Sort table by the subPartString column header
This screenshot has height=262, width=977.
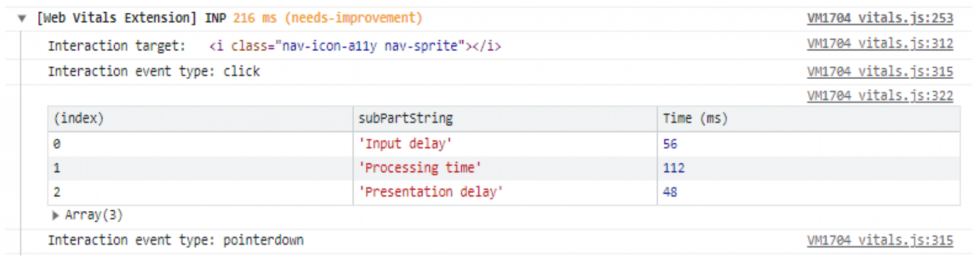tap(405, 118)
